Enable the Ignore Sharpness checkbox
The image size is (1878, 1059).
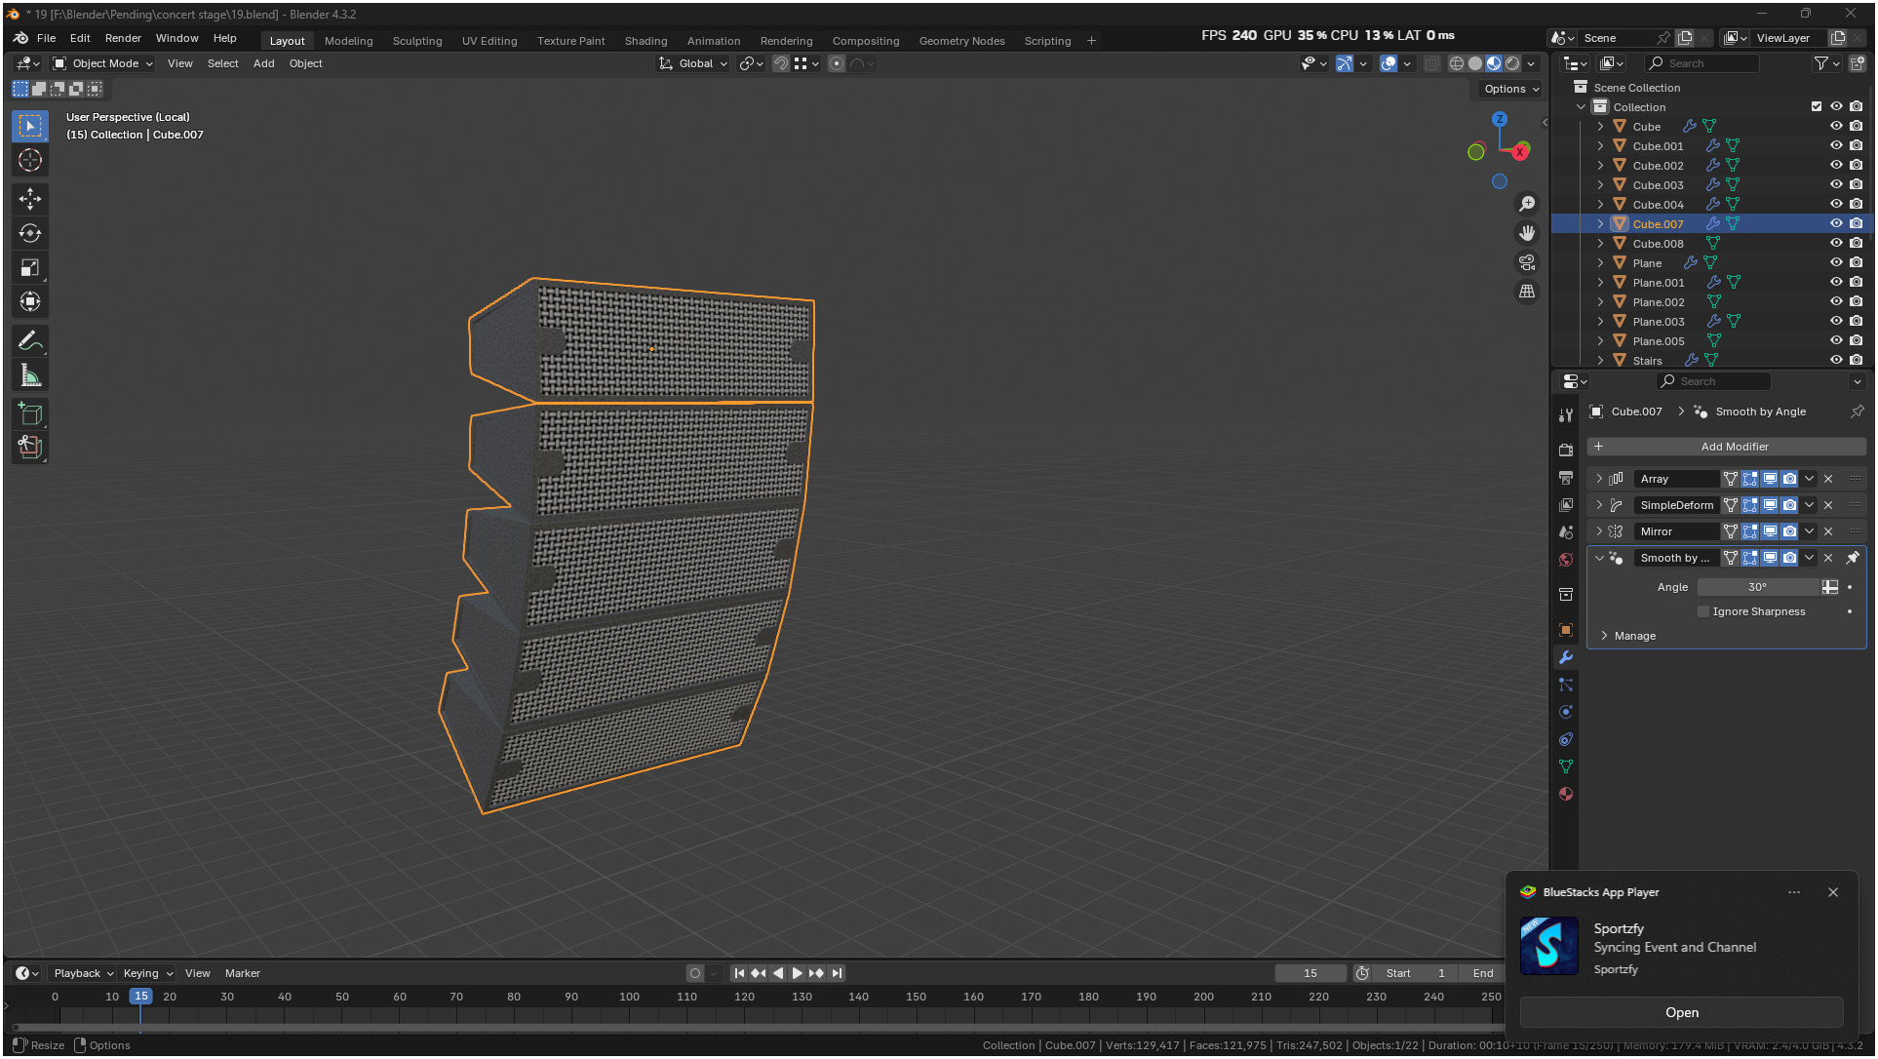tap(1703, 612)
